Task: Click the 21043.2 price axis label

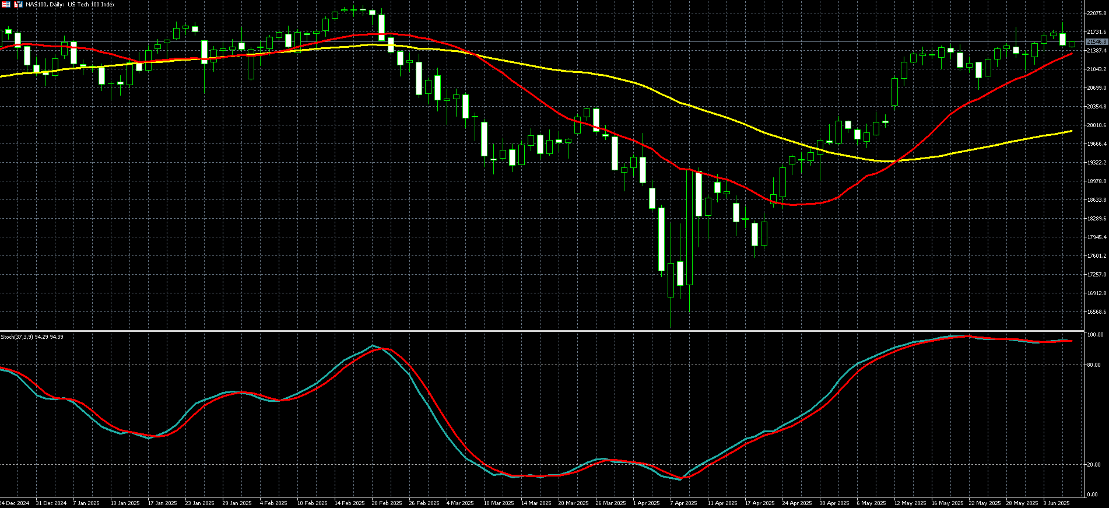Action: (1096, 69)
